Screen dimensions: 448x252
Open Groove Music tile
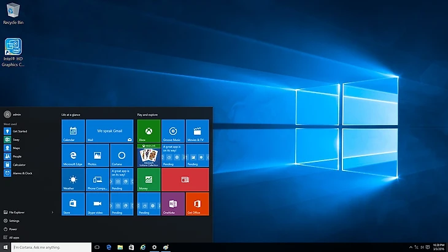click(x=173, y=131)
